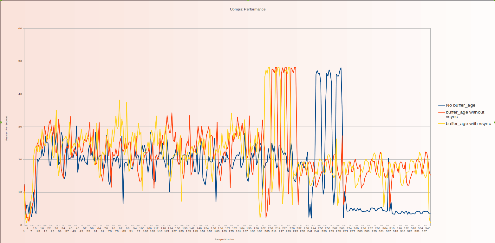Click the y-axis value 50
This screenshot has height=243, width=495.
[20, 61]
